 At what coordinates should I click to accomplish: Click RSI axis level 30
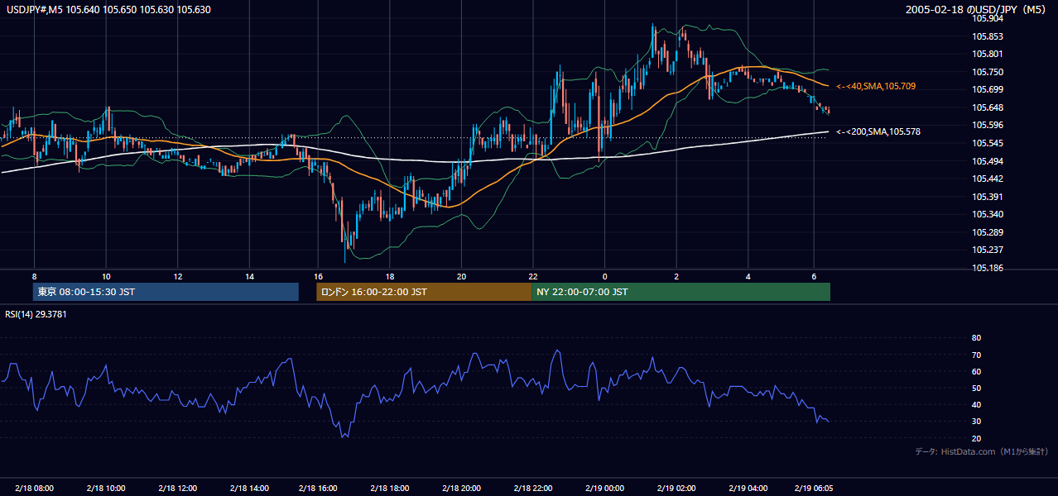pyautogui.click(x=976, y=422)
